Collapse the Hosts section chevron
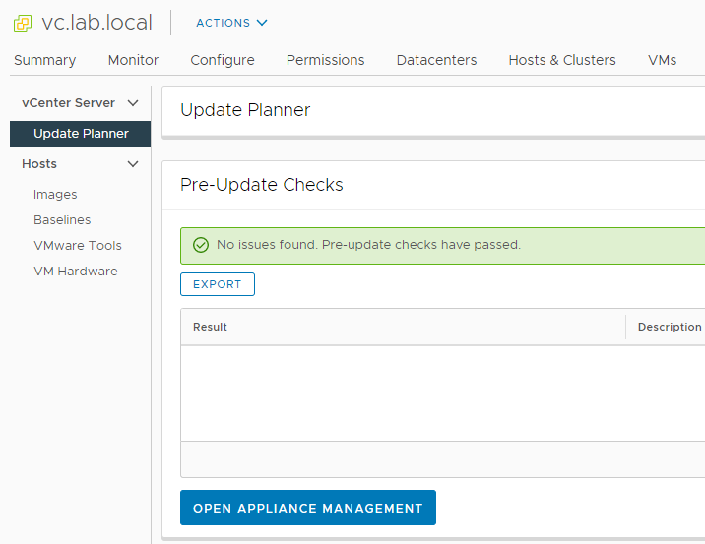 click(133, 164)
